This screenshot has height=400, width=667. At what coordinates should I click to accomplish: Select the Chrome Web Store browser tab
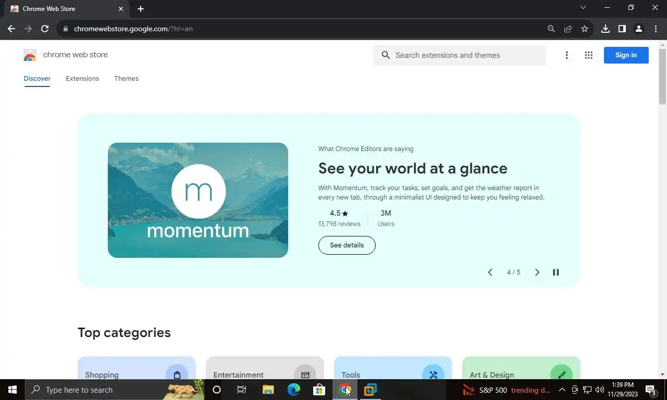[67, 9]
